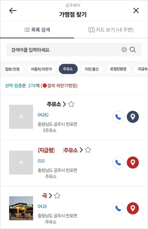Image resolution: width=148 pixels, height=229 pixels.
Task: Call the (지급형) gas station listing
Action: [x=118, y=162]
